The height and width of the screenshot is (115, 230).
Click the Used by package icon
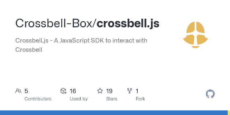(64, 91)
